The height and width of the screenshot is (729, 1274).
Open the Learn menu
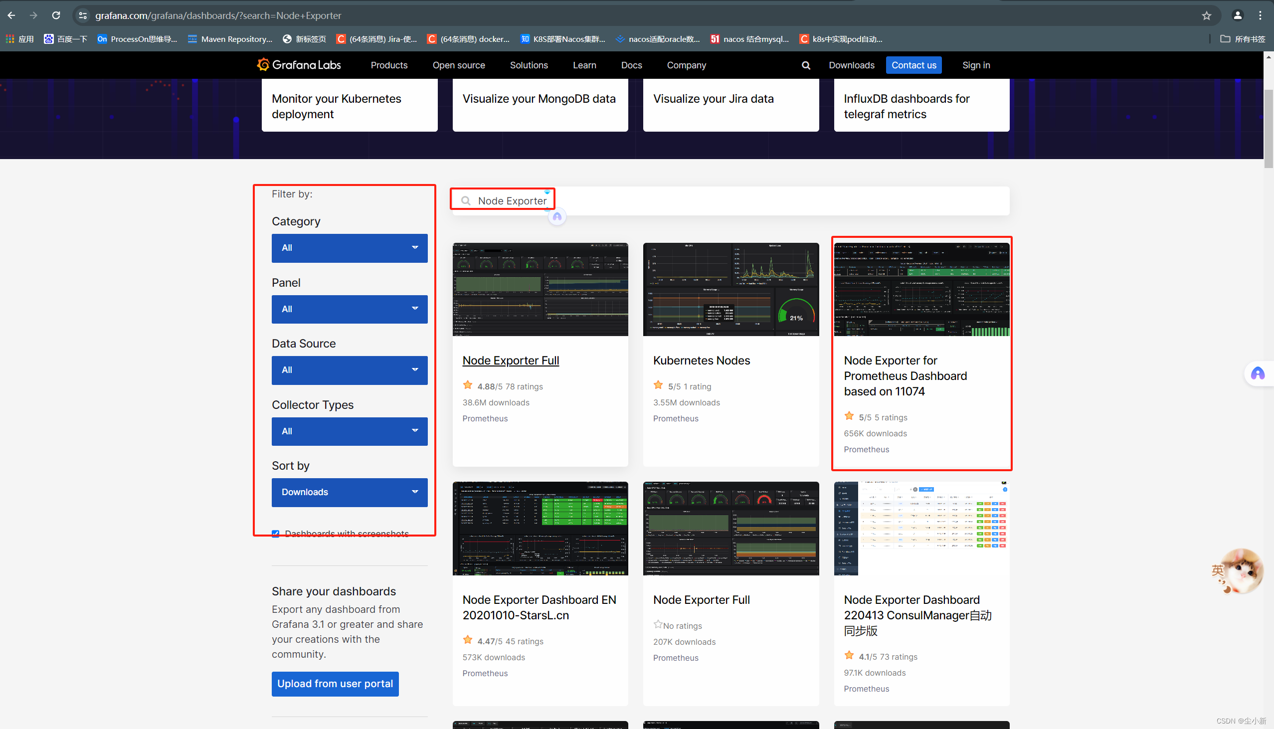(x=584, y=65)
